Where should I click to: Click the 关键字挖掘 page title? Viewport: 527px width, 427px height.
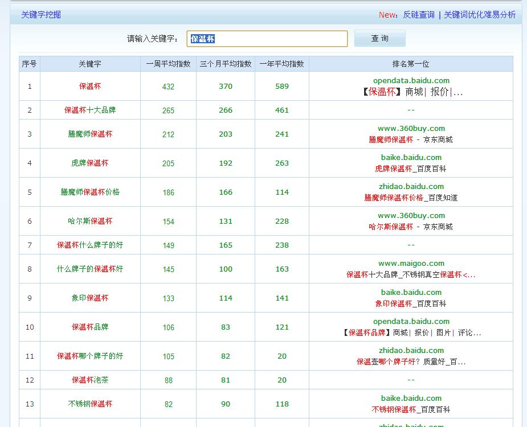tap(41, 15)
